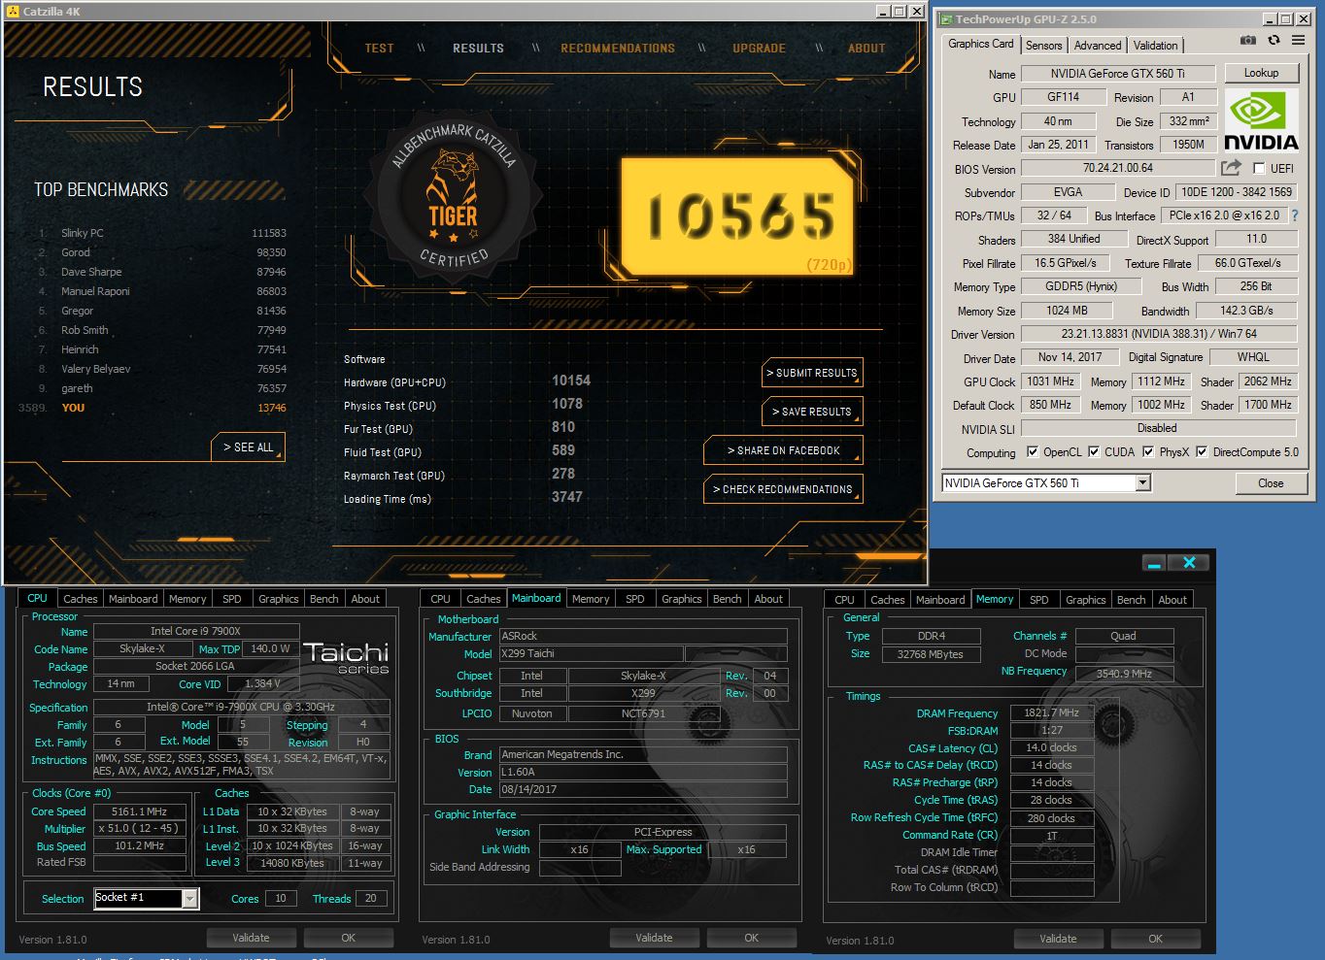The width and height of the screenshot is (1325, 960).
Task: Click the TechPowerUp GPU-Z title bar icon
Action: click(x=945, y=18)
